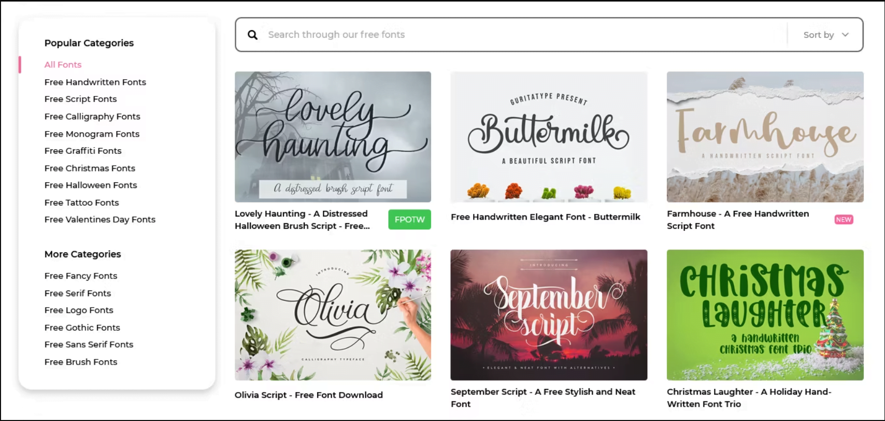The image size is (885, 421).
Task: Click September Script font title
Action: tap(543, 398)
